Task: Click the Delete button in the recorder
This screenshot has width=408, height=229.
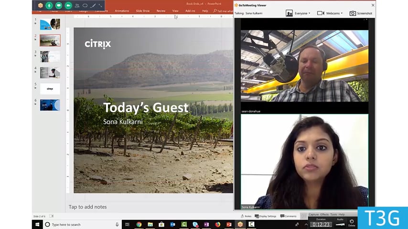Action: [352, 223]
